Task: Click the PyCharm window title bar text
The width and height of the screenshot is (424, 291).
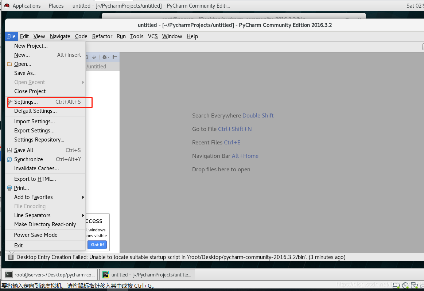Action: pyautogui.click(x=235, y=25)
